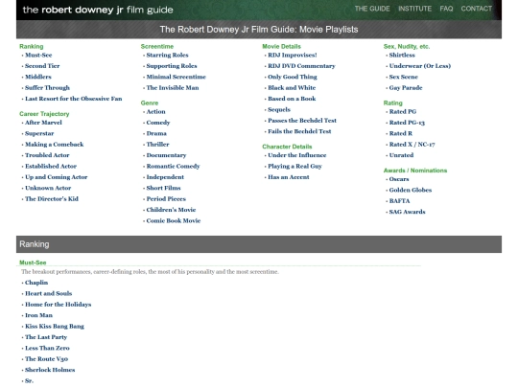Open Last Resort for the Obsessive Fan

pyautogui.click(x=74, y=99)
